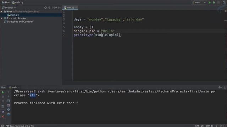Toggle tool window bars icon in status bar
The image size is (227, 127).
[2, 126]
